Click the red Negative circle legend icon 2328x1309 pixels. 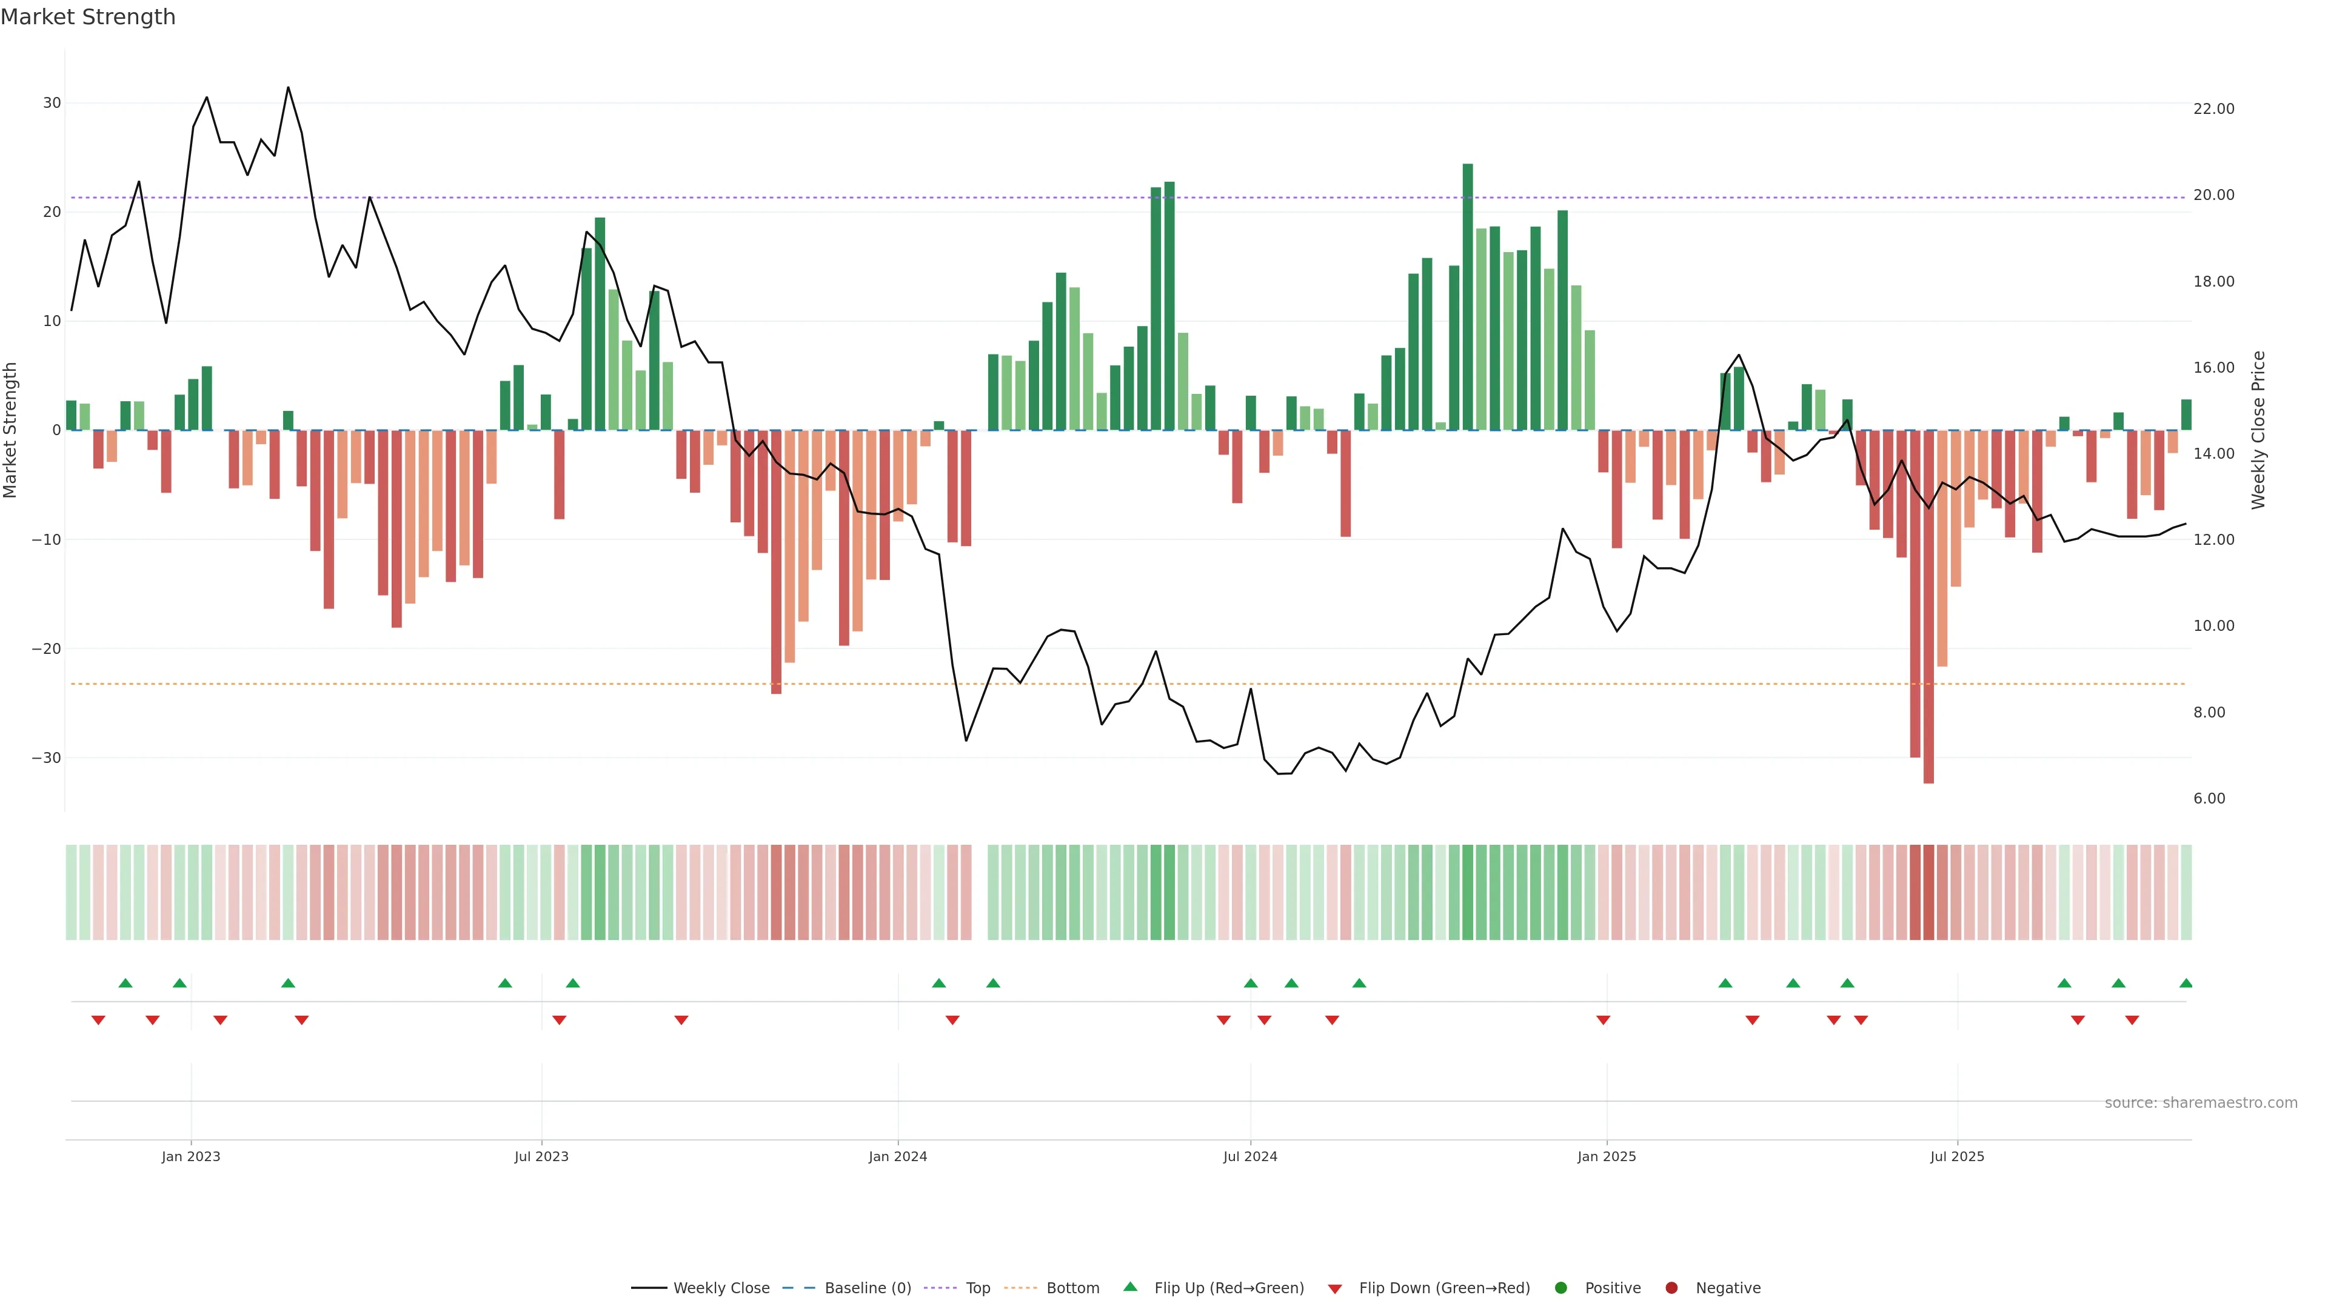tap(1671, 1287)
